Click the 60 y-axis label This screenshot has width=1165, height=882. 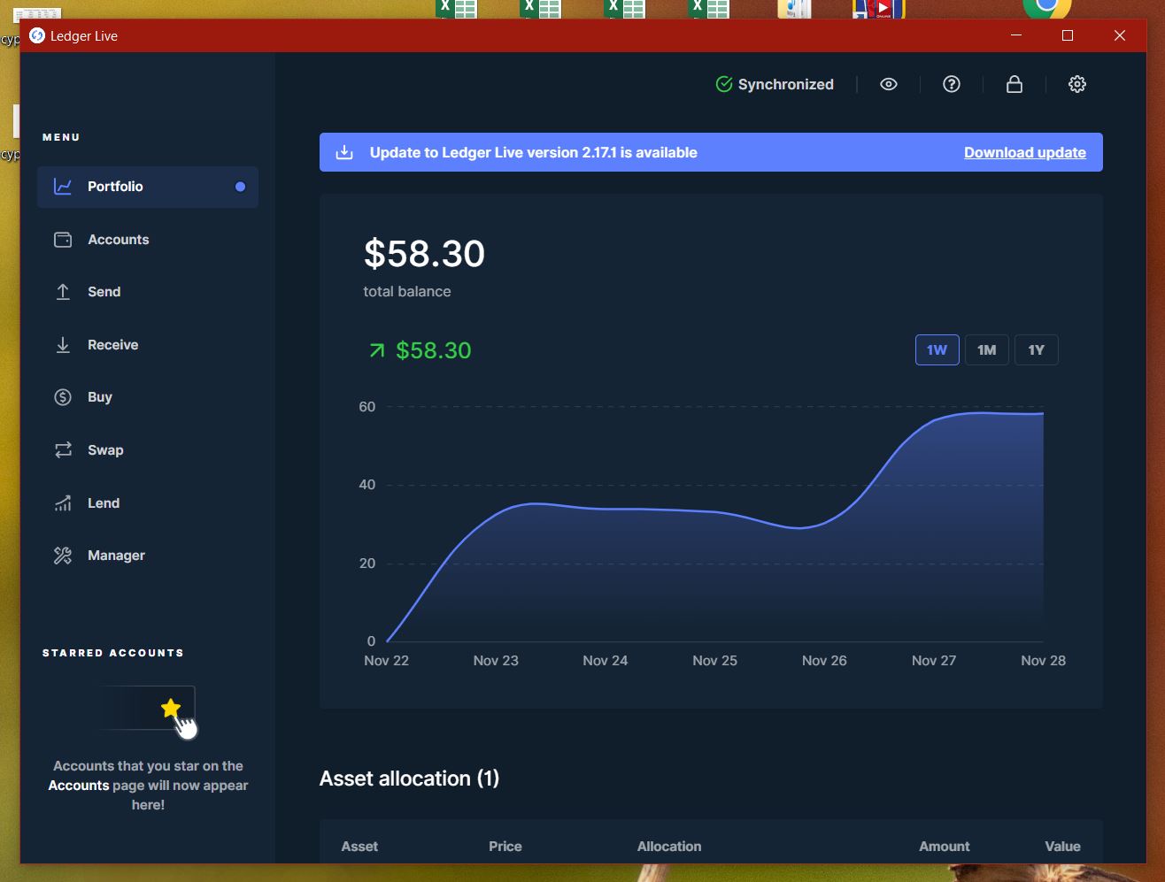pos(366,407)
